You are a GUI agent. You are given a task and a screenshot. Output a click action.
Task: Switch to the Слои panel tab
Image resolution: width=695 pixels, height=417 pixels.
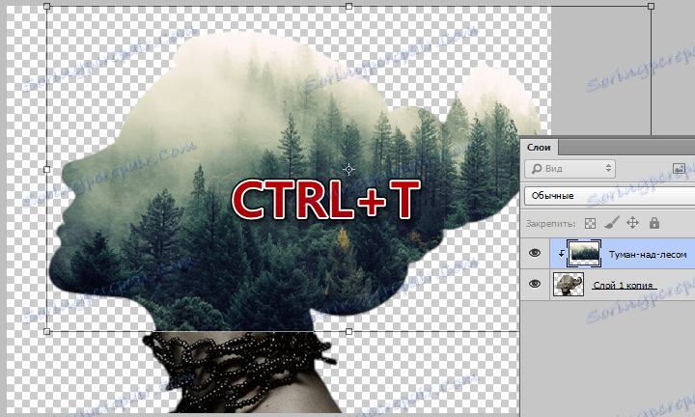click(539, 148)
